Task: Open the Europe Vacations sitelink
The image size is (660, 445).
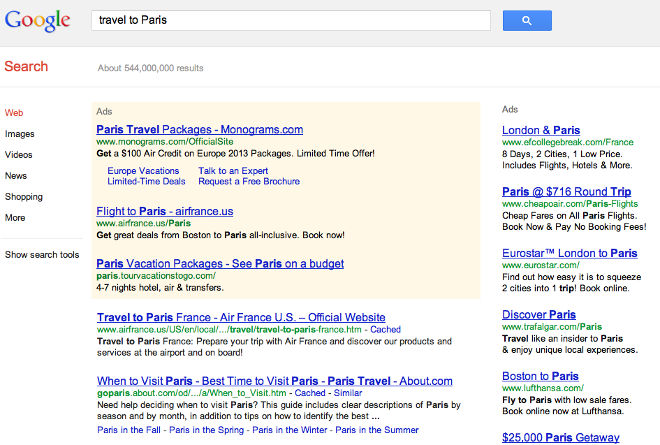Action: coord(143,171)
